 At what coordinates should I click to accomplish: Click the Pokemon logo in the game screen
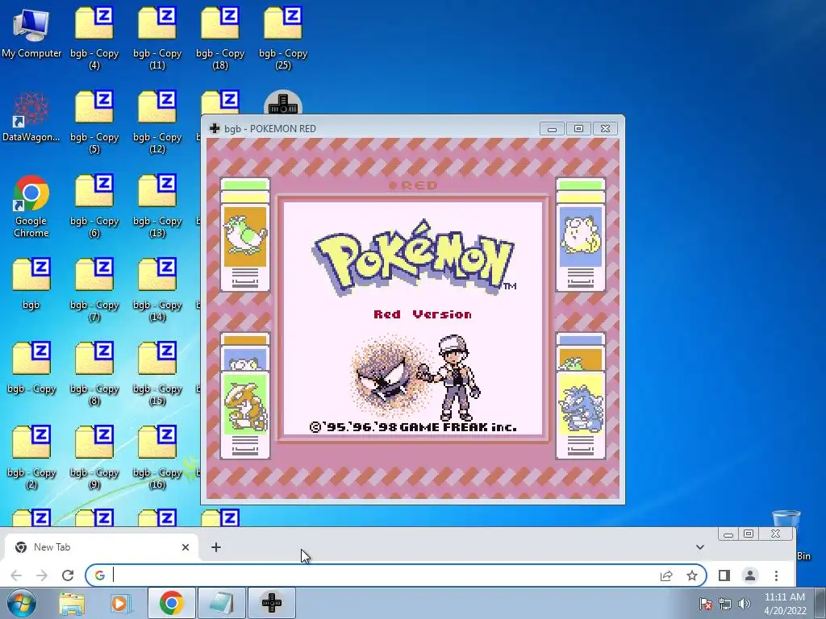414,258
